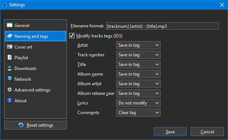Click into the Filename format field
The height and width of the screenshot is (140, 228).
coord(162,26)
